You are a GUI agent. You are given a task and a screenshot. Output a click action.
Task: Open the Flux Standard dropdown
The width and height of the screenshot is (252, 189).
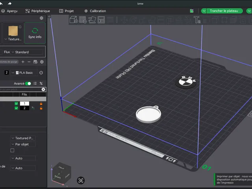pos(27,52)
